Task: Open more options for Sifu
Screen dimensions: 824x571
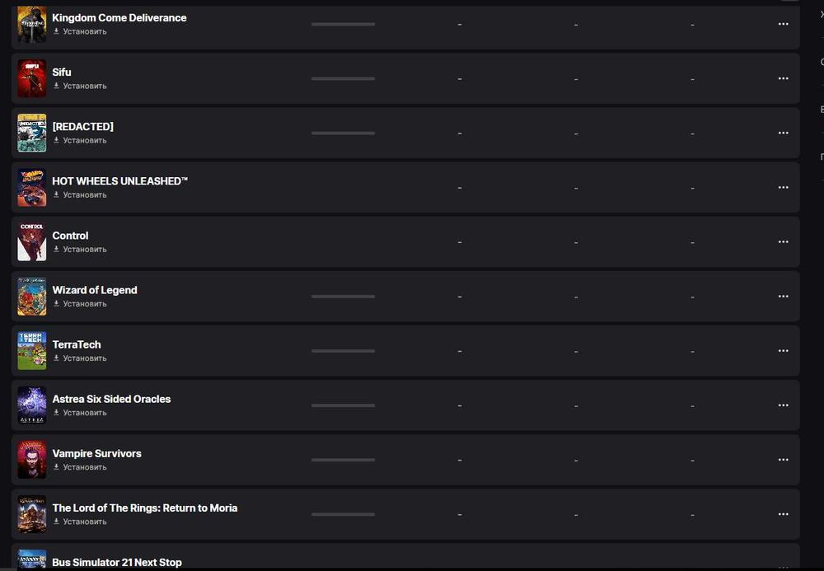Action: coord(783,78)
